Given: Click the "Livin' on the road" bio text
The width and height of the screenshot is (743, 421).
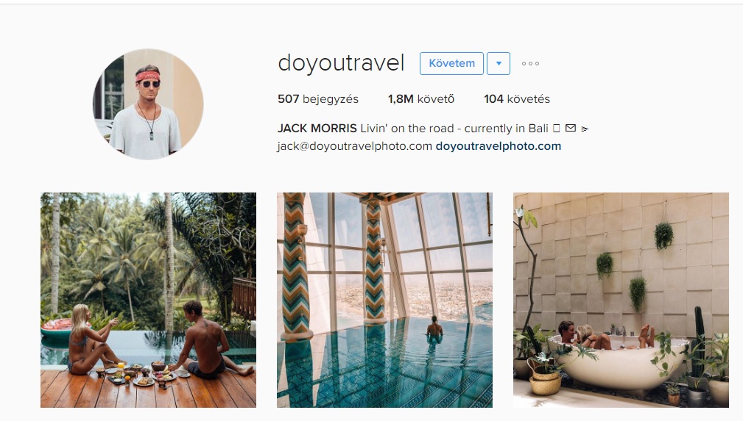Looking at the screenshot, I should pos(406,128).
